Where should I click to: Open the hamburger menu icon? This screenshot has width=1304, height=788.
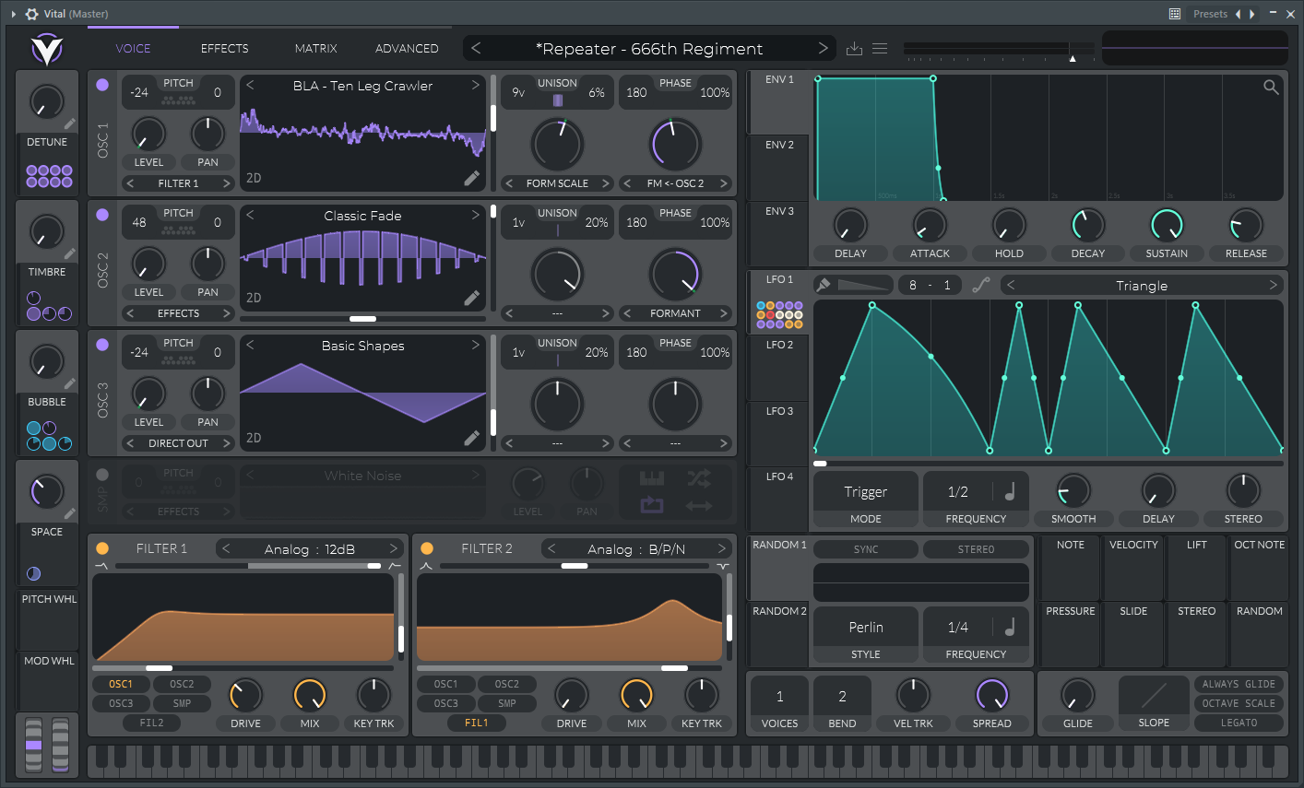tap(880, 49)
